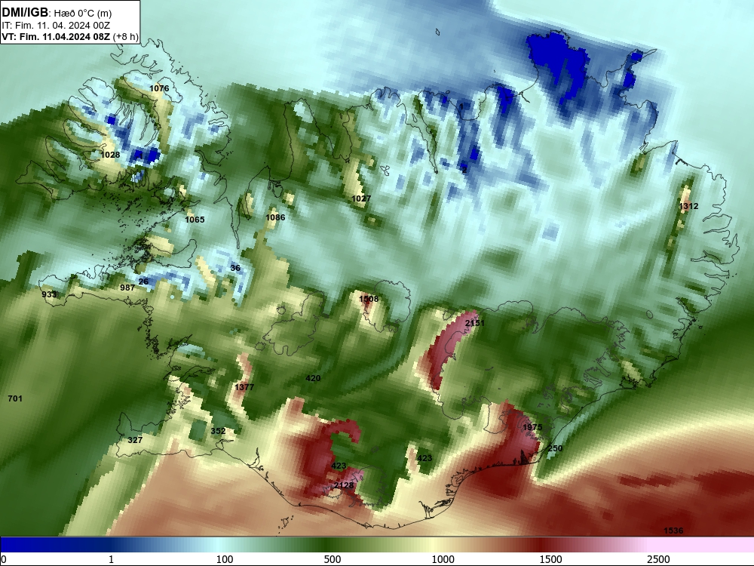Click the 1975 height label
This screenshot has height=566, width=754.
(x=532, y=427)
